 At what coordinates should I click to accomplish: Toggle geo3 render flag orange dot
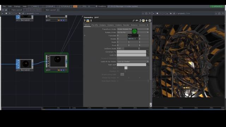coord(59,20)
